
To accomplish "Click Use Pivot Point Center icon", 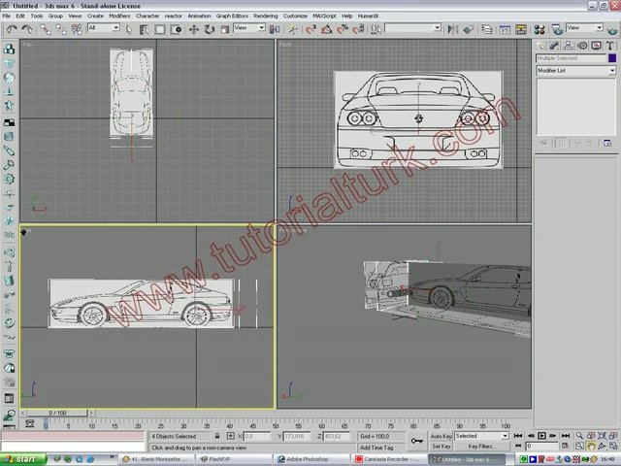I will 275,29.
